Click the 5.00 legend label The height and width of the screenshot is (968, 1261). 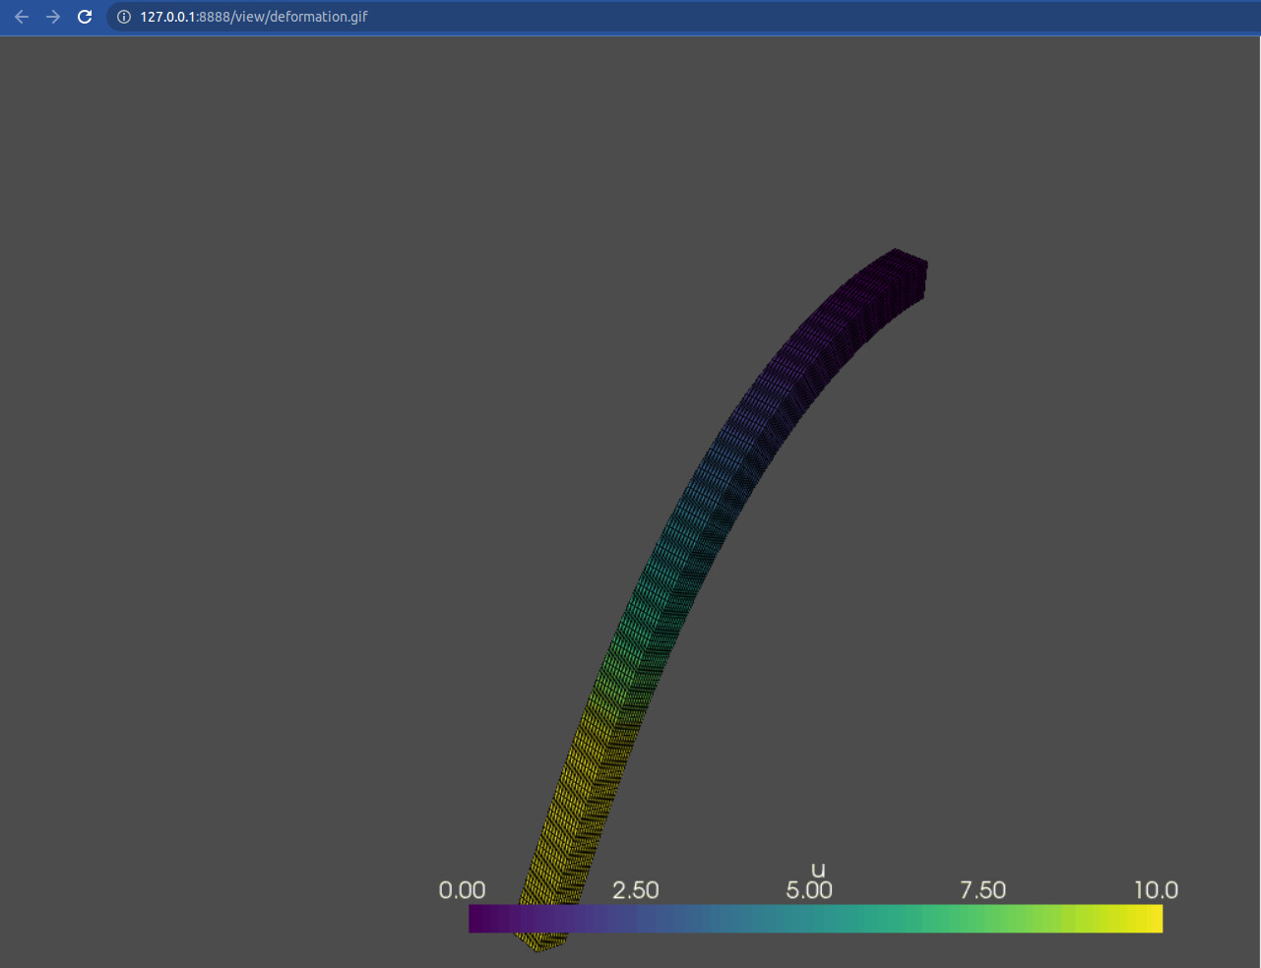click(x=809, y=890)
